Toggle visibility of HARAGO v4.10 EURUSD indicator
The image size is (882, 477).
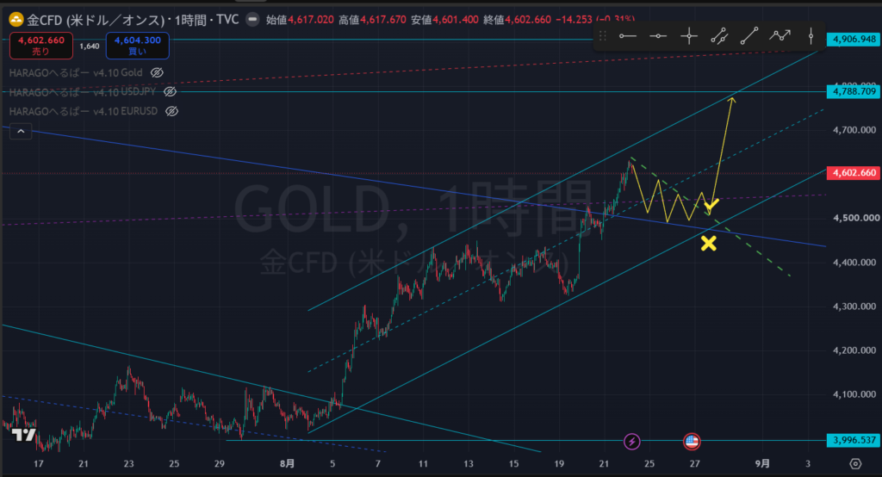pos(171,111)
